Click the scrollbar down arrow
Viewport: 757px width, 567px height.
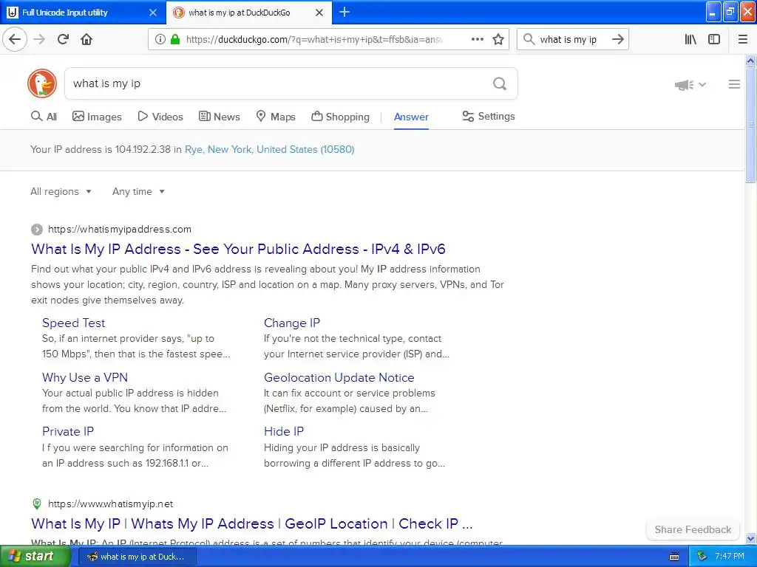click(750, 538)
